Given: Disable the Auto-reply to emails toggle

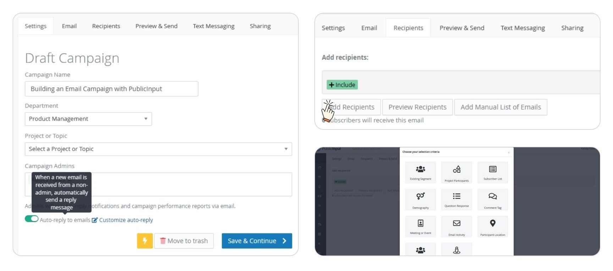Looking at the screenshot, I should pos(32,219).
